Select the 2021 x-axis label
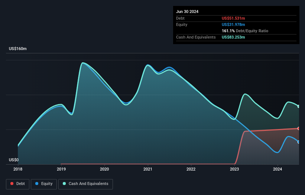The height and width of the screenshot is (195, 305). point(148,169)
